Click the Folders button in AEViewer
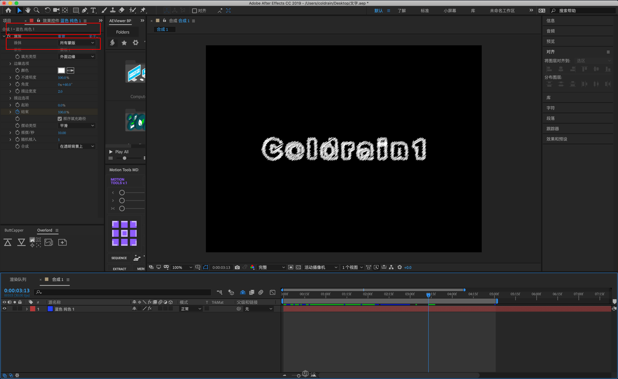 123,32
